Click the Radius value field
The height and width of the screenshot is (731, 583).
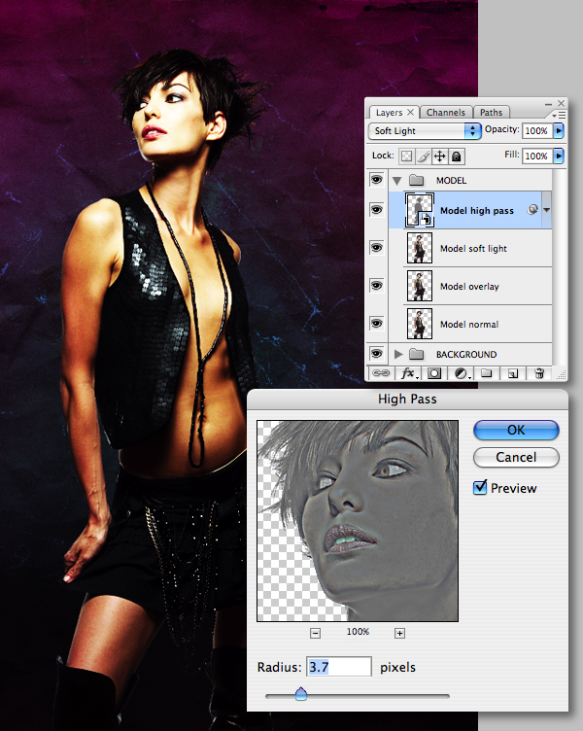coord(339,667)
